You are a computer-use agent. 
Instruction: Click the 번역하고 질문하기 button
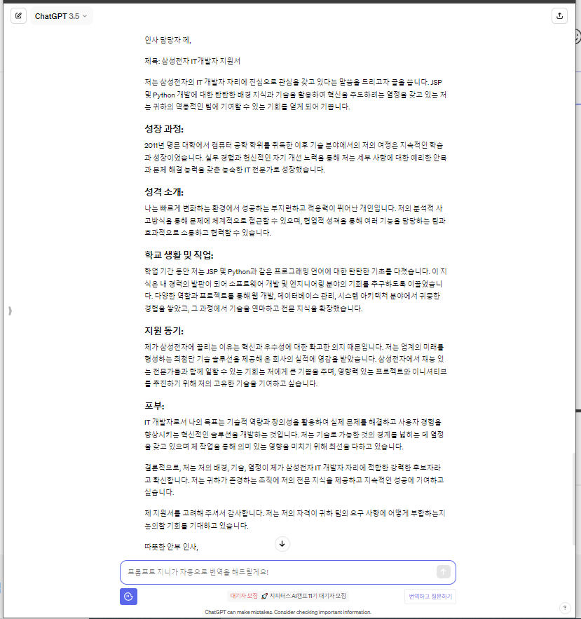430,597
